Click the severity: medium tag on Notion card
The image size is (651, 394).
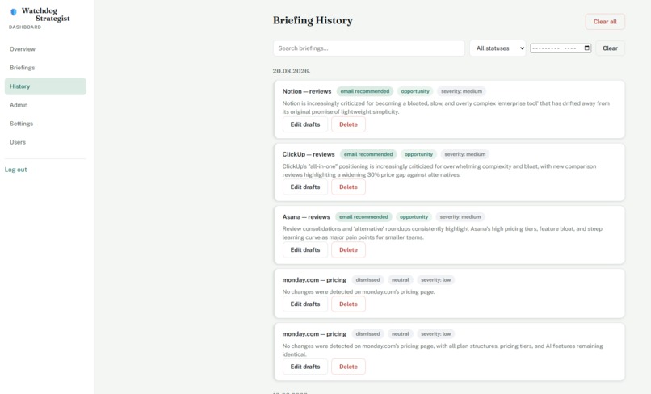tap(461, 91)
